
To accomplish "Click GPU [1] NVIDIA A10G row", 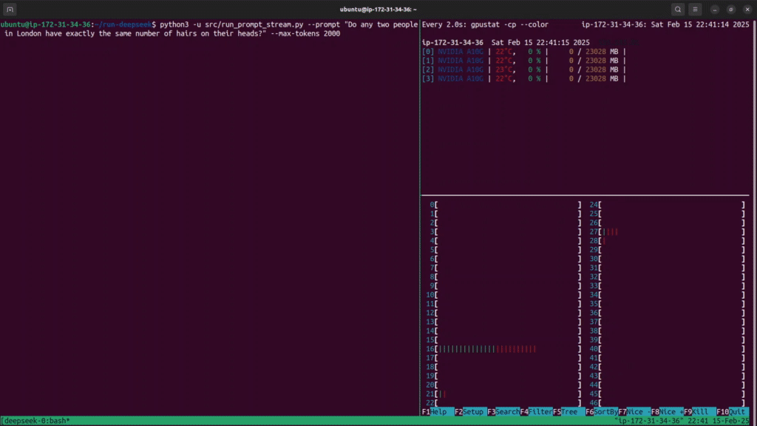I will pyautogui.click(x=524, y=61).
